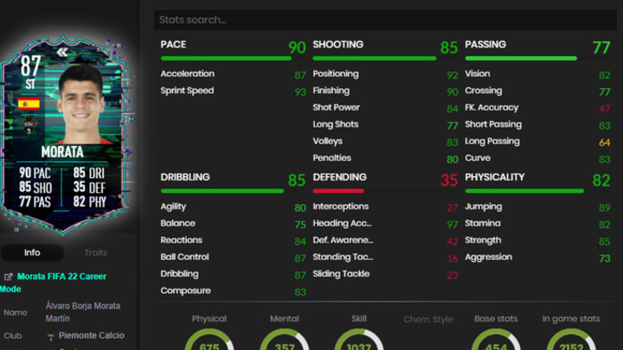Click the Mental circular gauge
The width and height of the screenshot is (623, 350).
point(285,340)
